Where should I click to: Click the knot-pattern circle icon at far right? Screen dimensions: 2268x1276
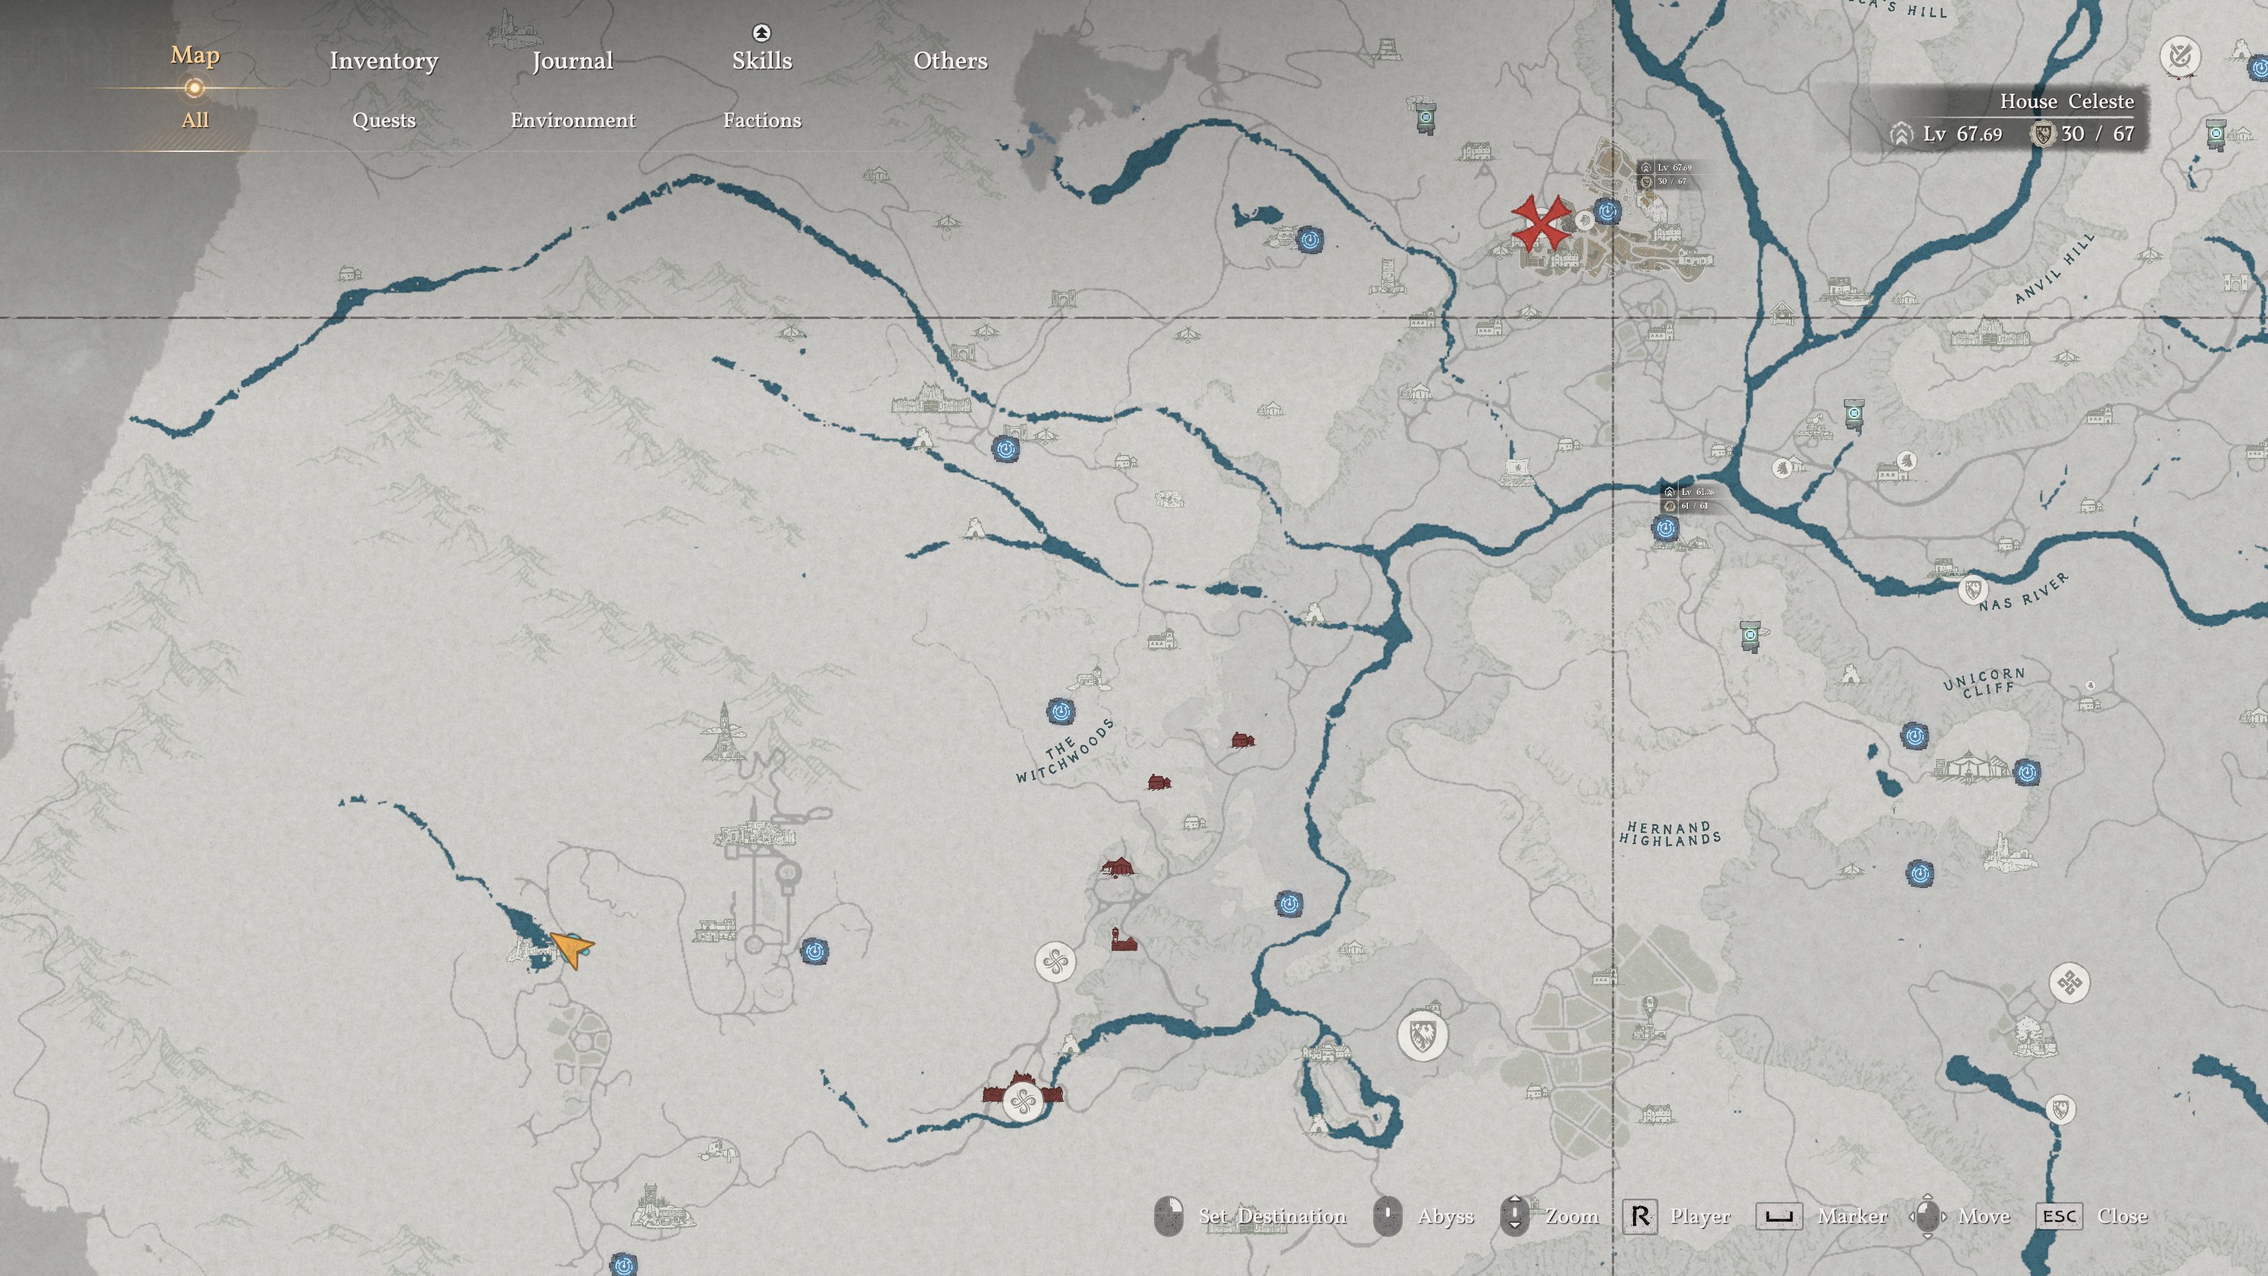(x=2069, y=983)
